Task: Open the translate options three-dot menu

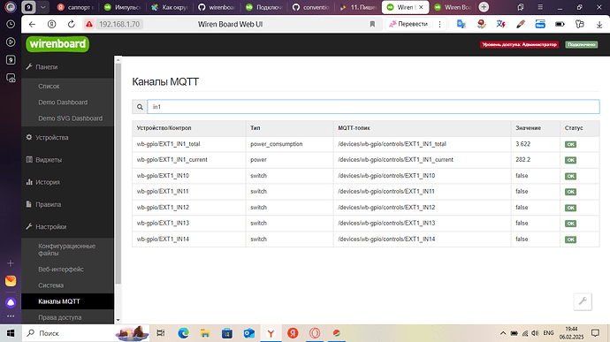Action: pyautogui.click(x=439, y=24)
